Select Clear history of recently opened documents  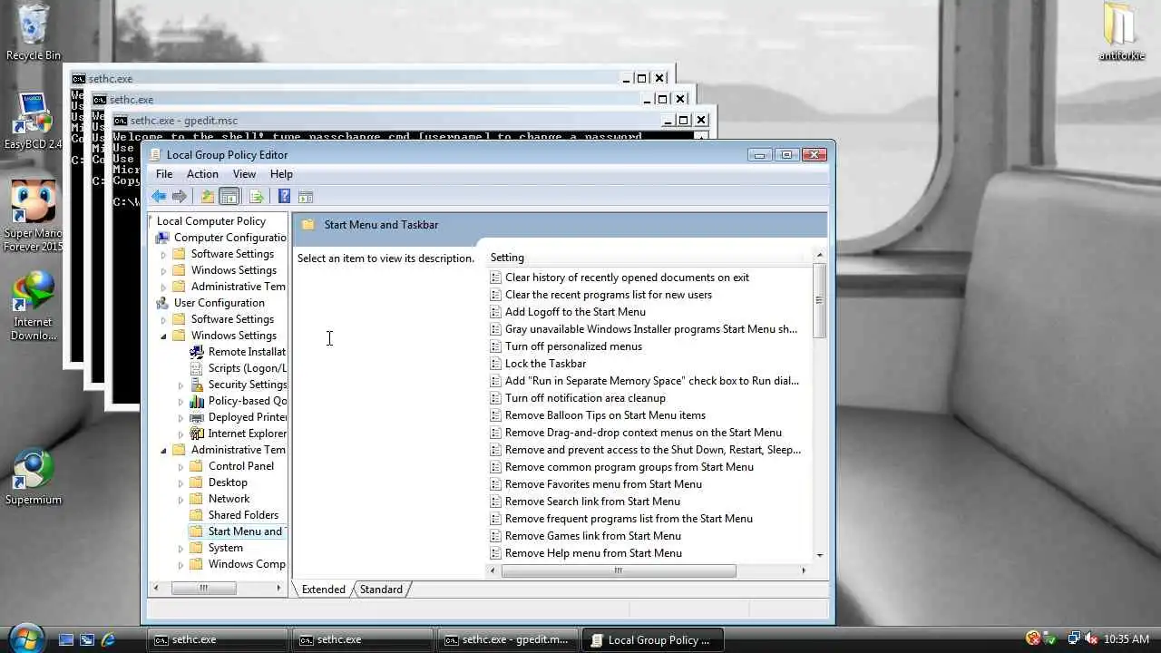click(627, 278)
